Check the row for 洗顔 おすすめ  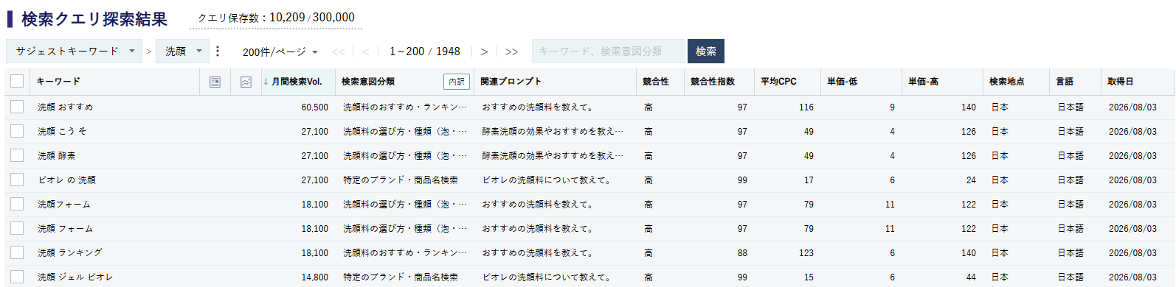pos(17,107)
